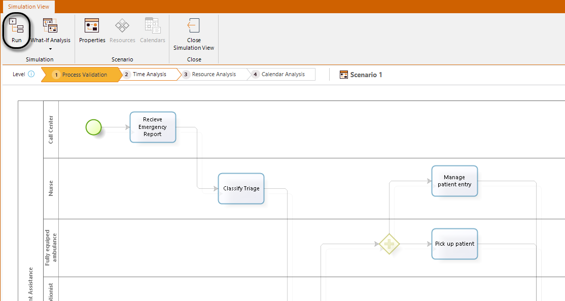Select the Call Center lane header
This screenshot has width=565, height=301.
click(x=51, y=129)
